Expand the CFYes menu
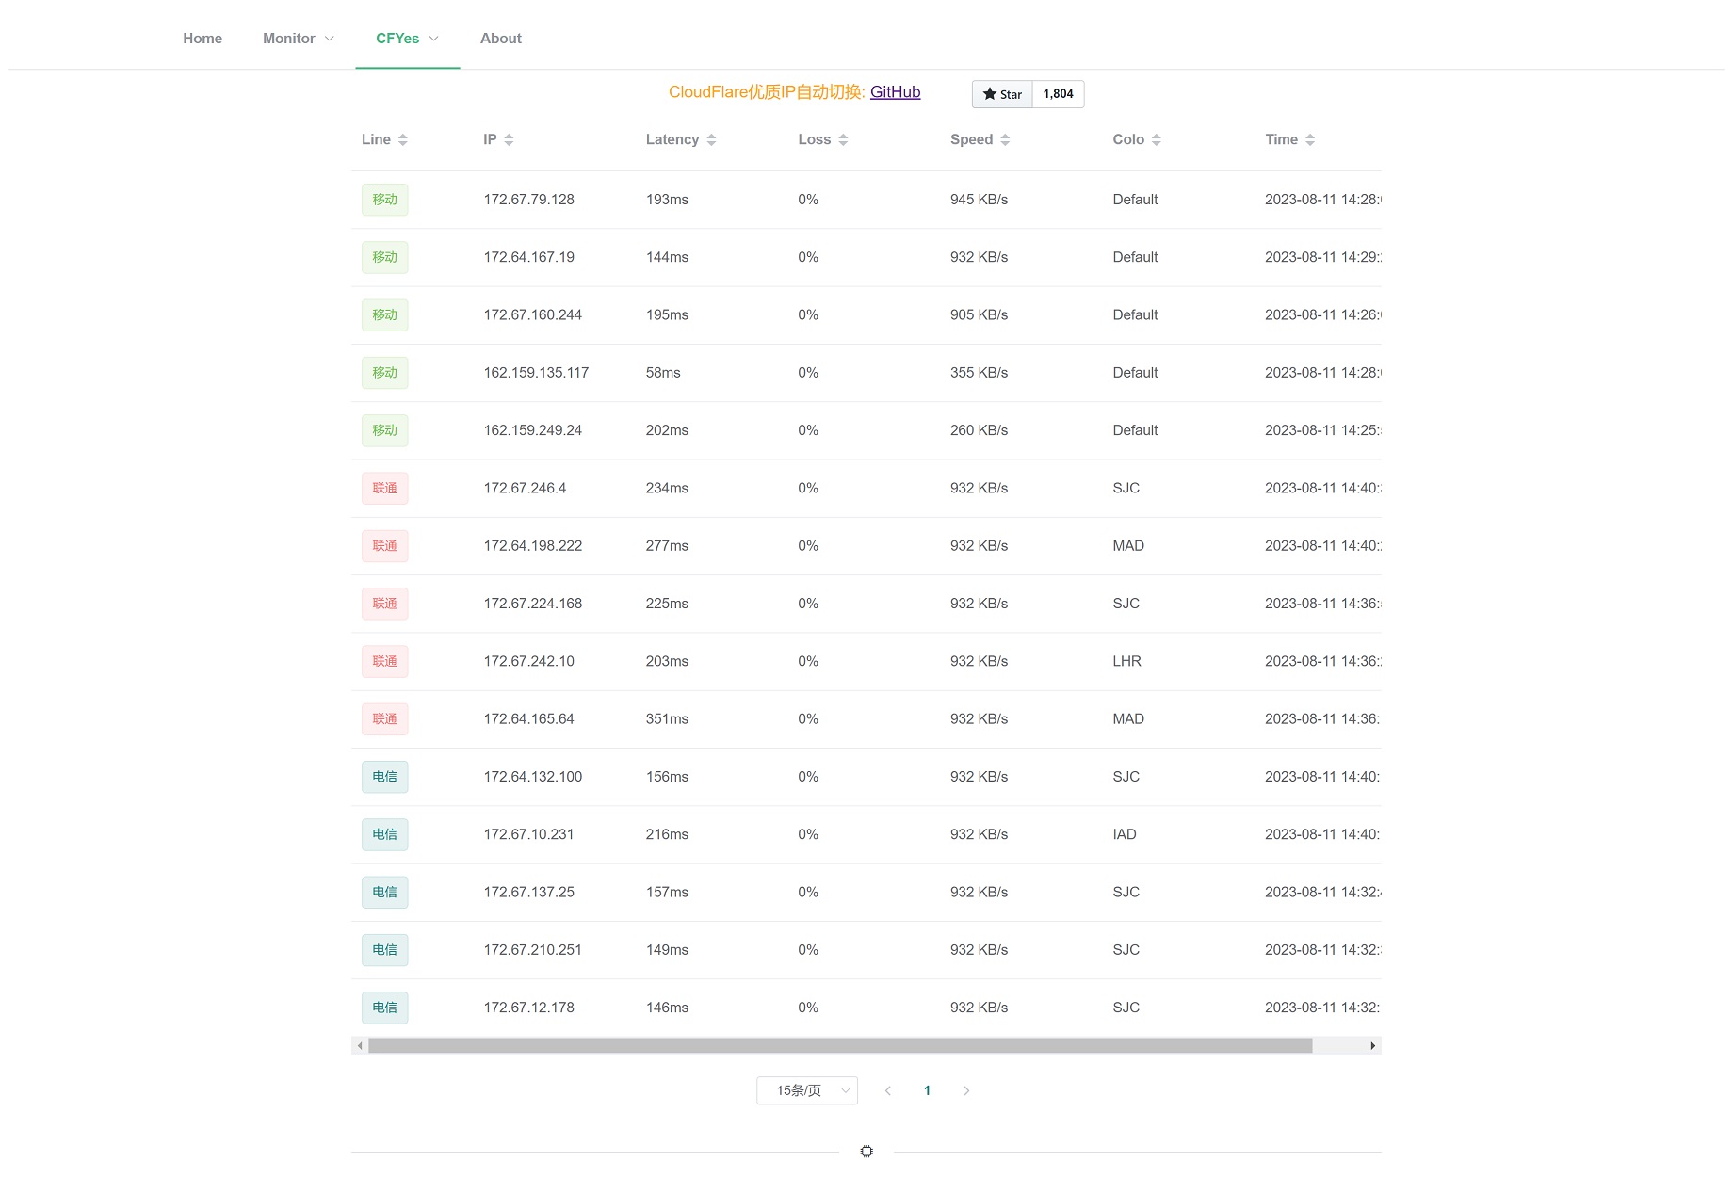This screenshot has height=1177, width=1733. (x=408, y=39)
